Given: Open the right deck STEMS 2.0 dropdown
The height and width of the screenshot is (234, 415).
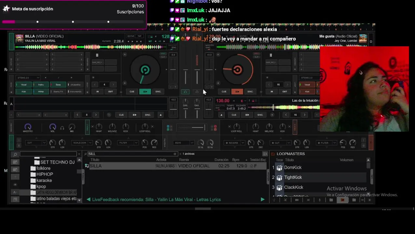Looking at the screenshot, I should click(x=309, y=78).
